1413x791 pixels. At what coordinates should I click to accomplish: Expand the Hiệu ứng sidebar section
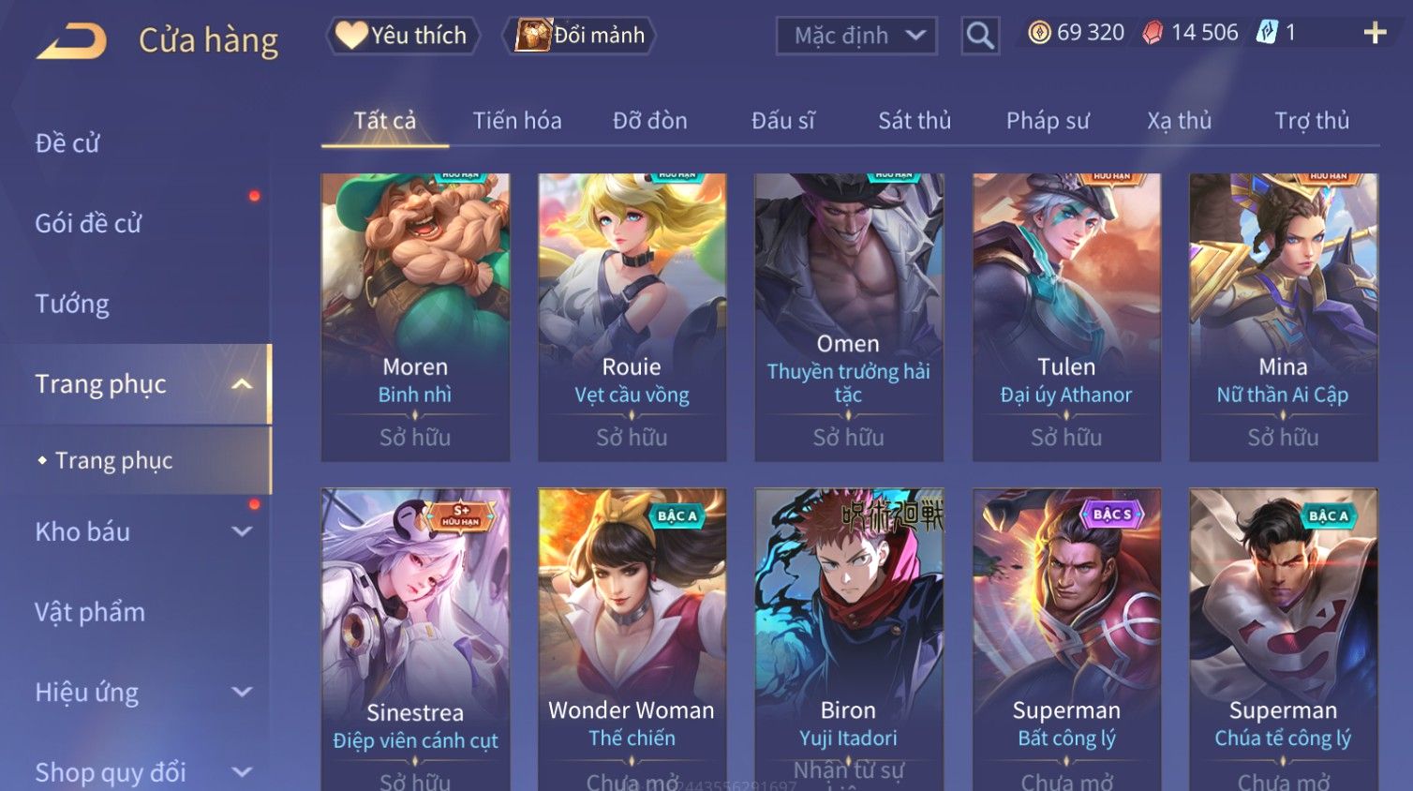point(242,692)
